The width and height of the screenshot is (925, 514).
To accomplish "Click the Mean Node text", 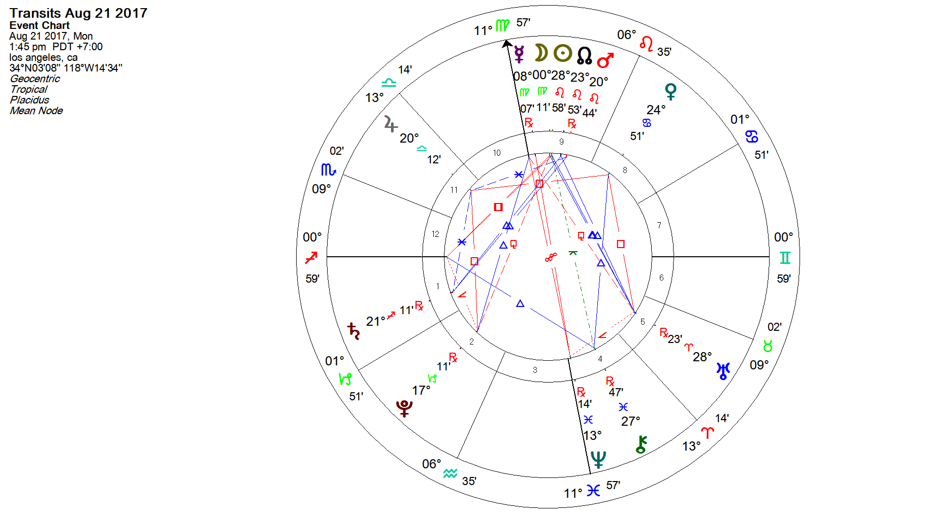I will (37, 111).
